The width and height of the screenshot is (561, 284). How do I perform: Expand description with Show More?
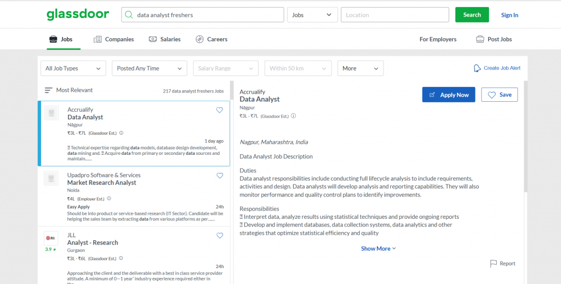click(x=379, y=248)
